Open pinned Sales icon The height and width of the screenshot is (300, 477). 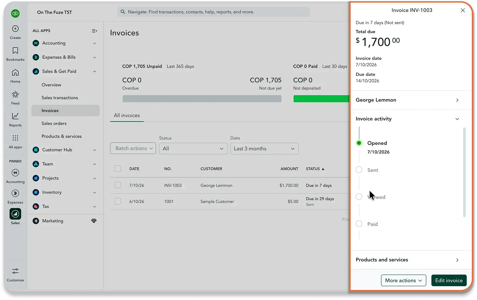[15, 214]
